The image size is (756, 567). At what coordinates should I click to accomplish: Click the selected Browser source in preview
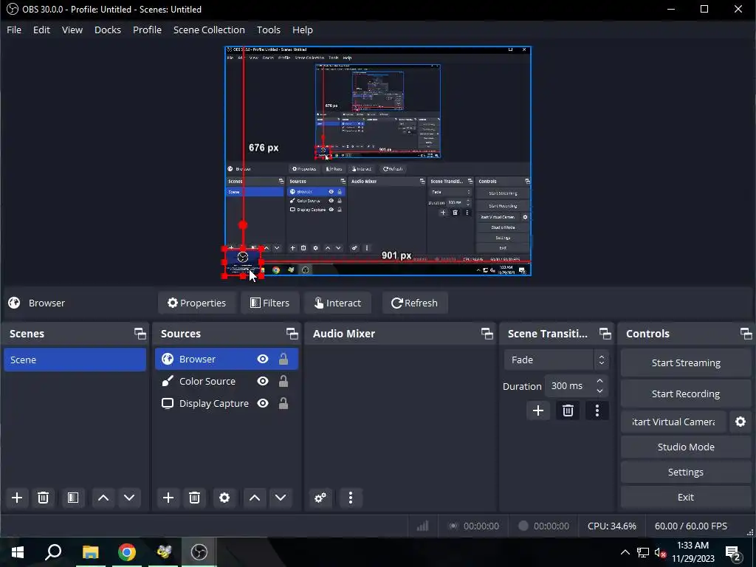tap(242, 262)
